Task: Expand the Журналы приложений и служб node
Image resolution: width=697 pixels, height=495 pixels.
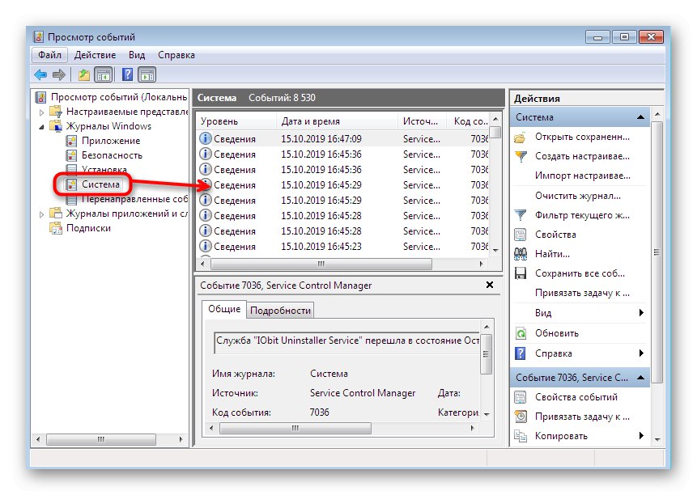Action: point(42,214)
